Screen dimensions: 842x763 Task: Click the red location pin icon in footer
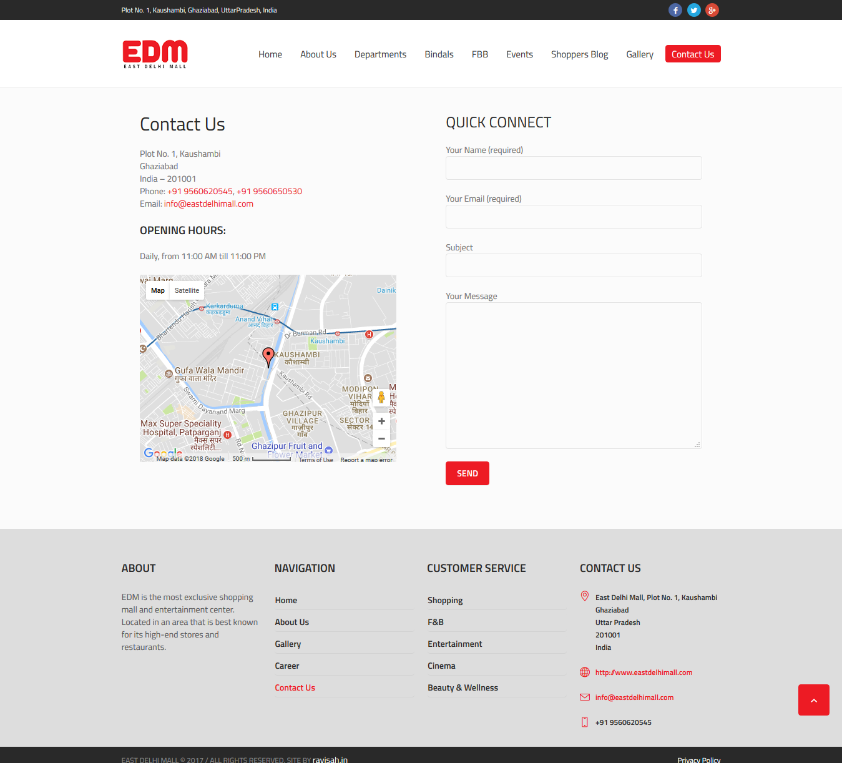[x=584, y=596]
